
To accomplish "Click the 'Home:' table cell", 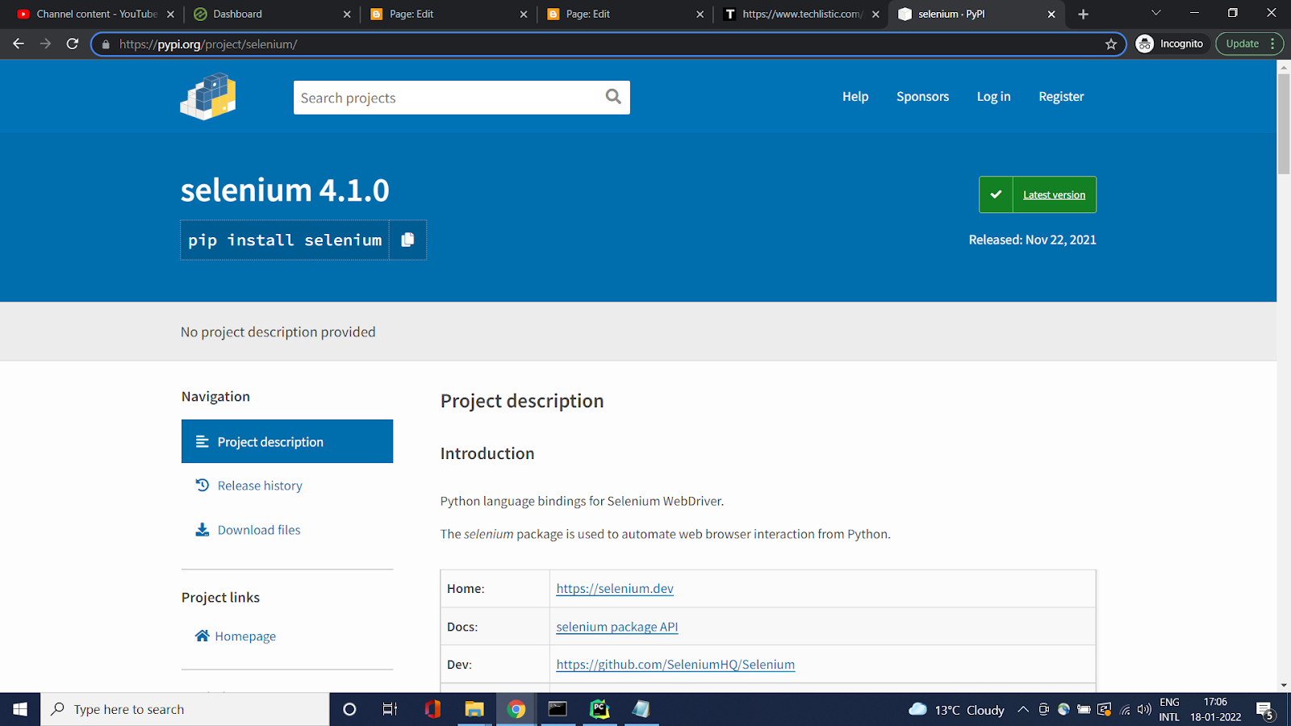I will (495, 589).
